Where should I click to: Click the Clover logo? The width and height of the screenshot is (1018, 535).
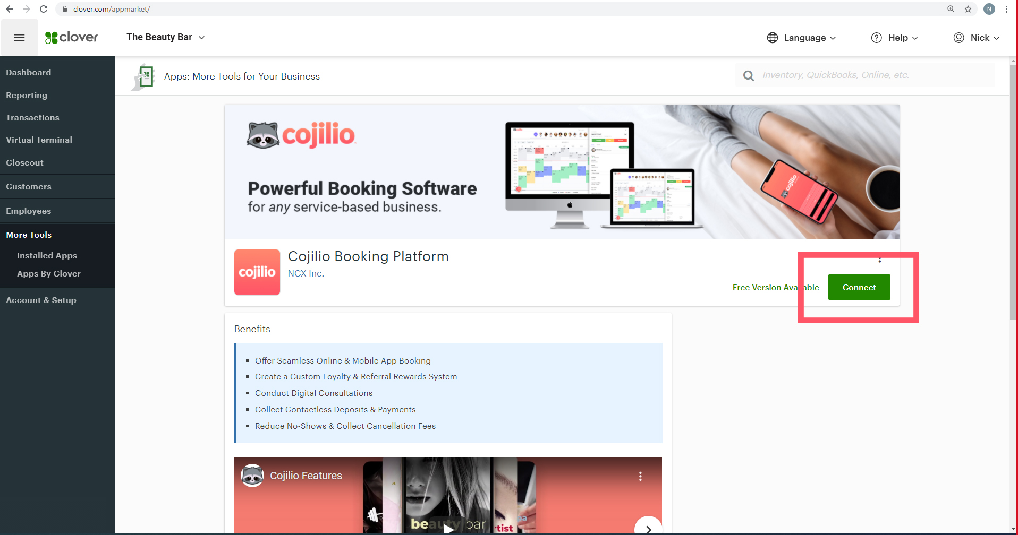(x=71, y=37)
